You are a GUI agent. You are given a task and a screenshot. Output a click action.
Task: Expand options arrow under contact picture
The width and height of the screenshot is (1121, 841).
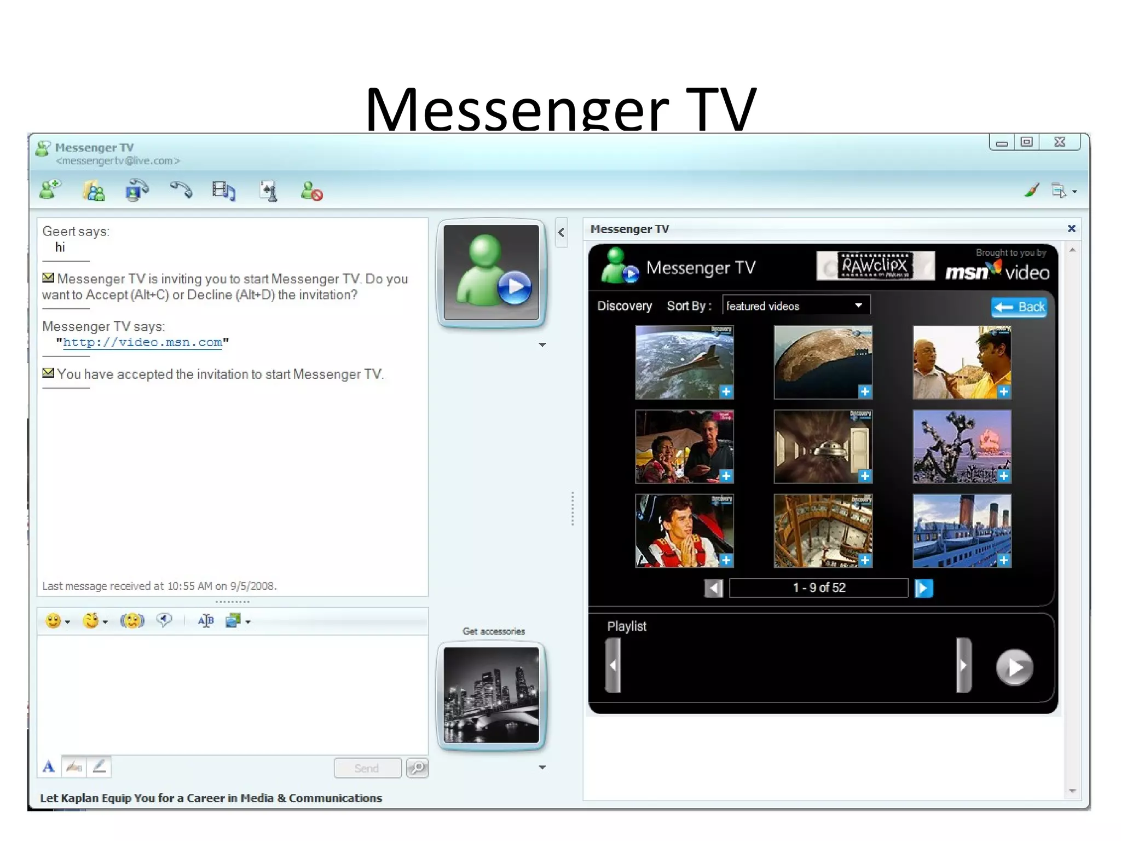[x=542, y=345]
